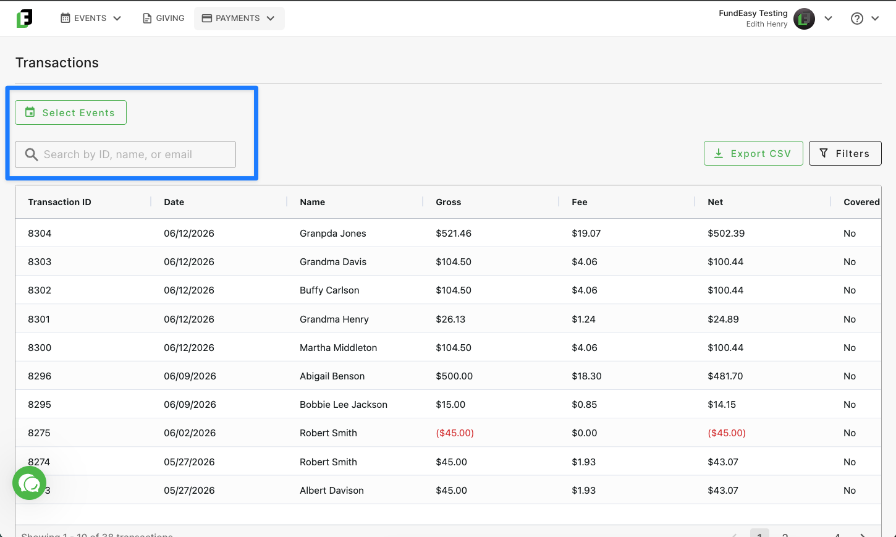Select the refunded transaction 8275 row
Viewport: 896px width, 537px height.
click(x=448, y=433)
